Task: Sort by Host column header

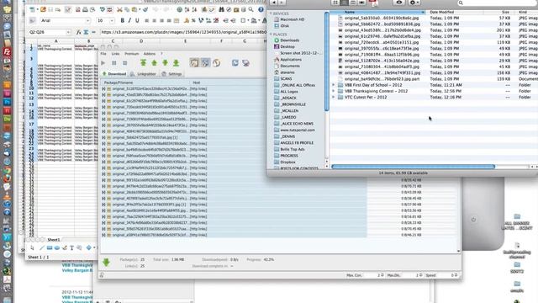Action: (196, 82)
